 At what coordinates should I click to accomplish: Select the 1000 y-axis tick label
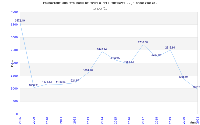click(14, 89)
